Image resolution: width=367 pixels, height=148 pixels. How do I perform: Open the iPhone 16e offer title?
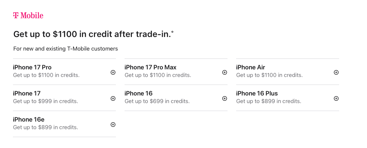29,120
